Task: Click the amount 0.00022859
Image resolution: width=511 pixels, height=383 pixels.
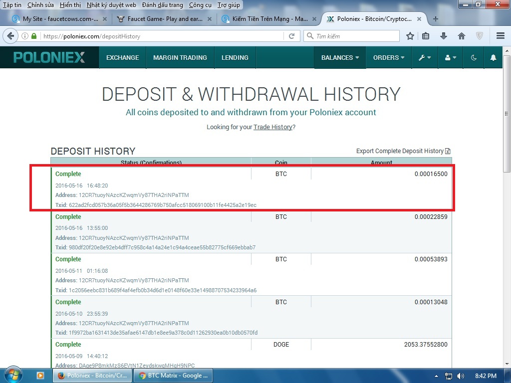Action: (x=431, y=217)
